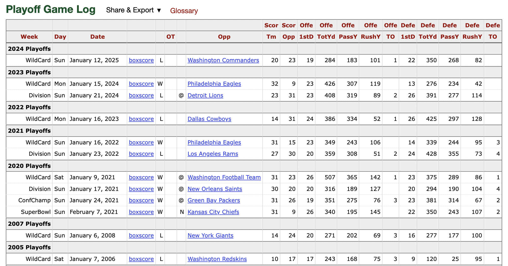Screen dimensions: 508x266
Task: Open Philadelphia Eagles link in 2021 Playoffs
Action: [214, 142]
